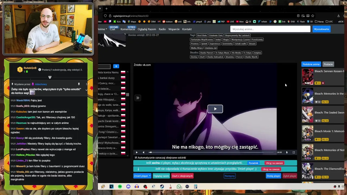
Task: Switch to the 'Podobne anime' tab
Action: [x=311, y=64]
